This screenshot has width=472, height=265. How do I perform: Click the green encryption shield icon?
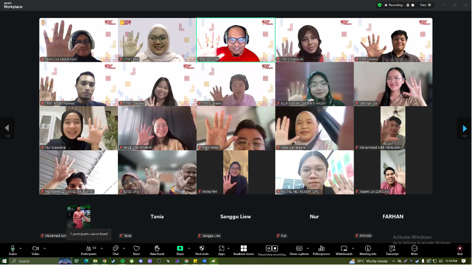click(380, 5)
